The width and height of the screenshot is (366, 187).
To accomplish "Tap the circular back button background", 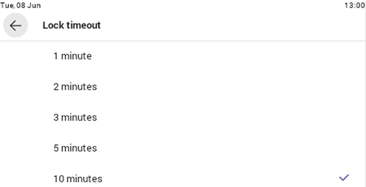I will tap(16, 25).
